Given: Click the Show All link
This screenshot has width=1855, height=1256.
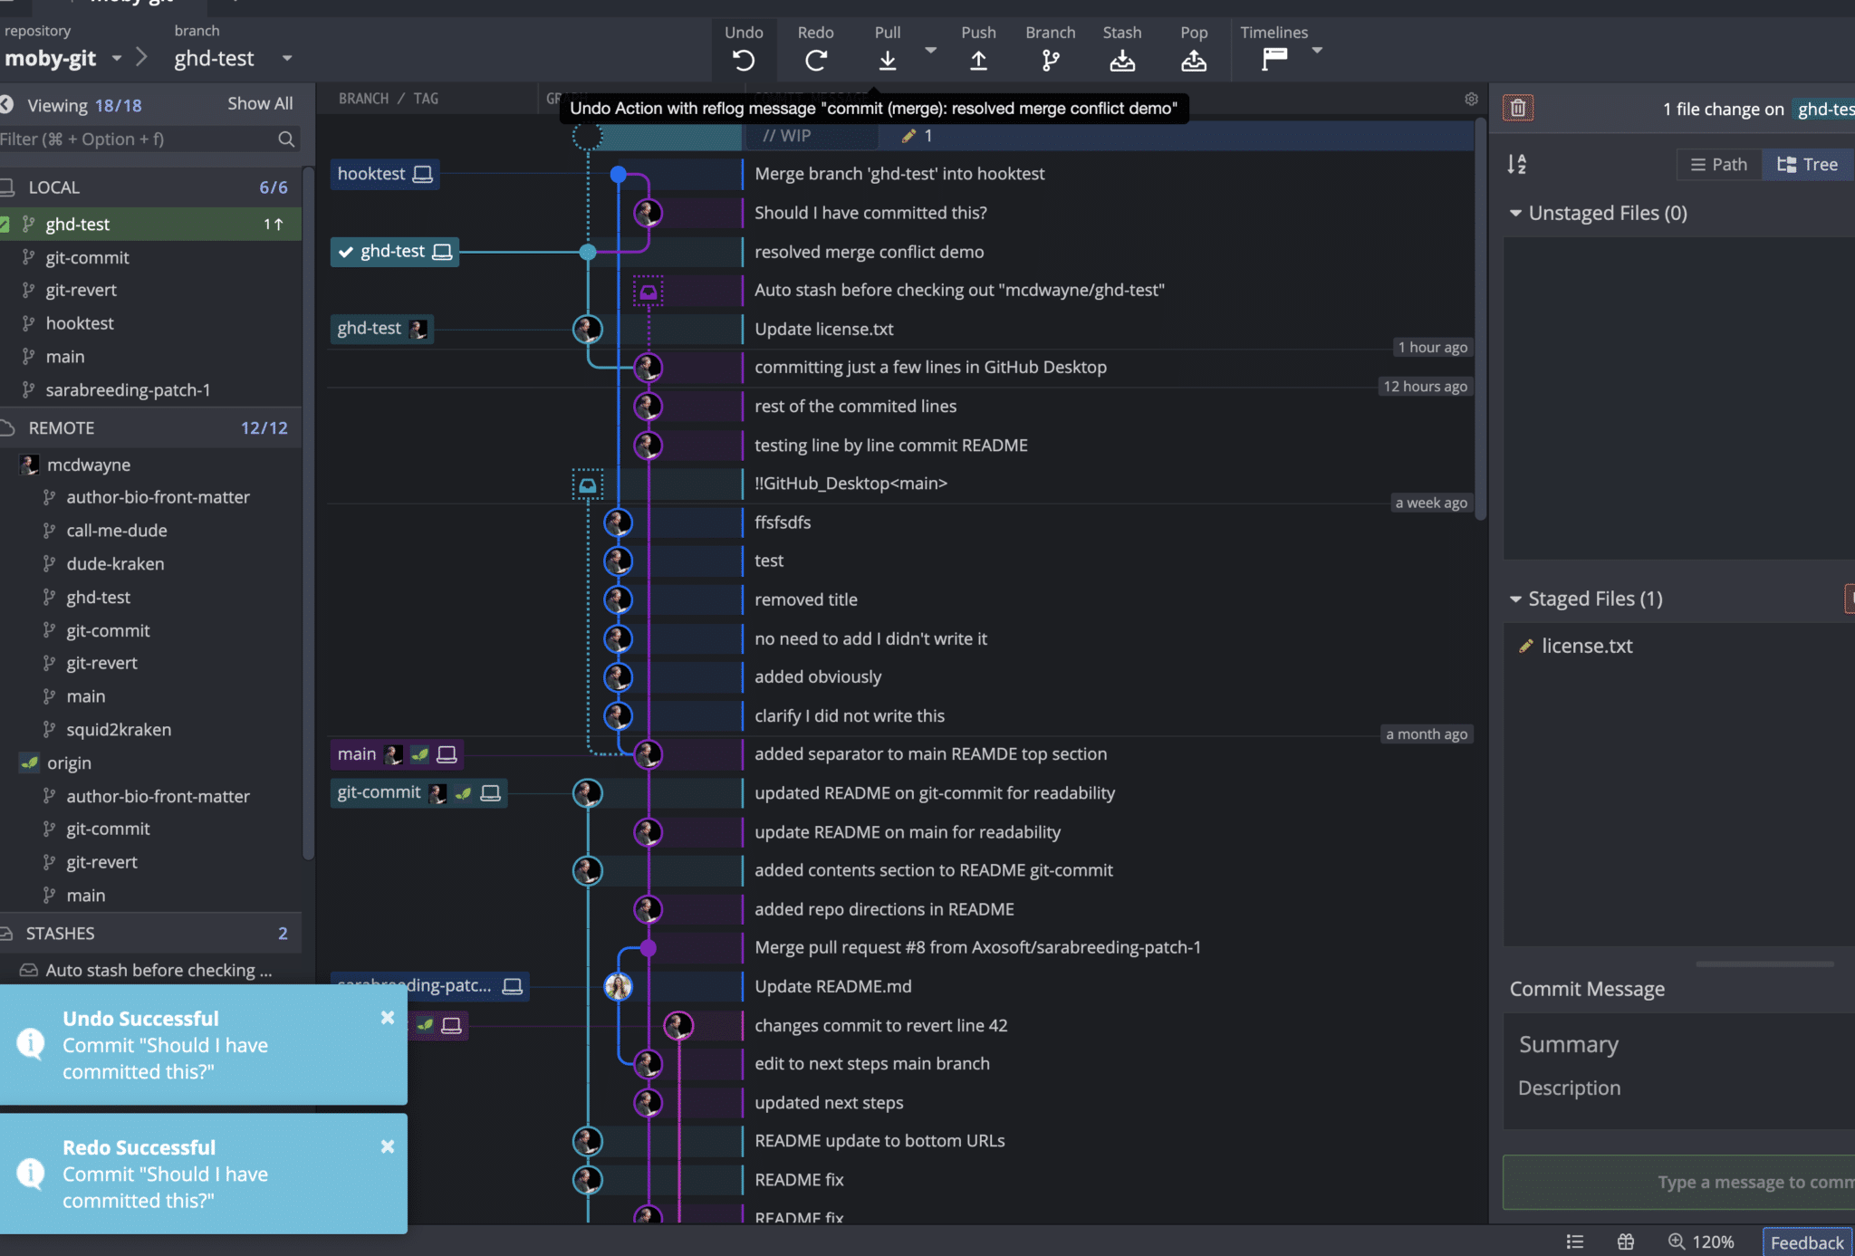Looking at the screenshot, I should tap(260, 103).
